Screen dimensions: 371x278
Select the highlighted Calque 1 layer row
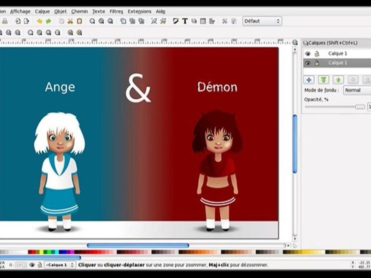coord(337,63)
